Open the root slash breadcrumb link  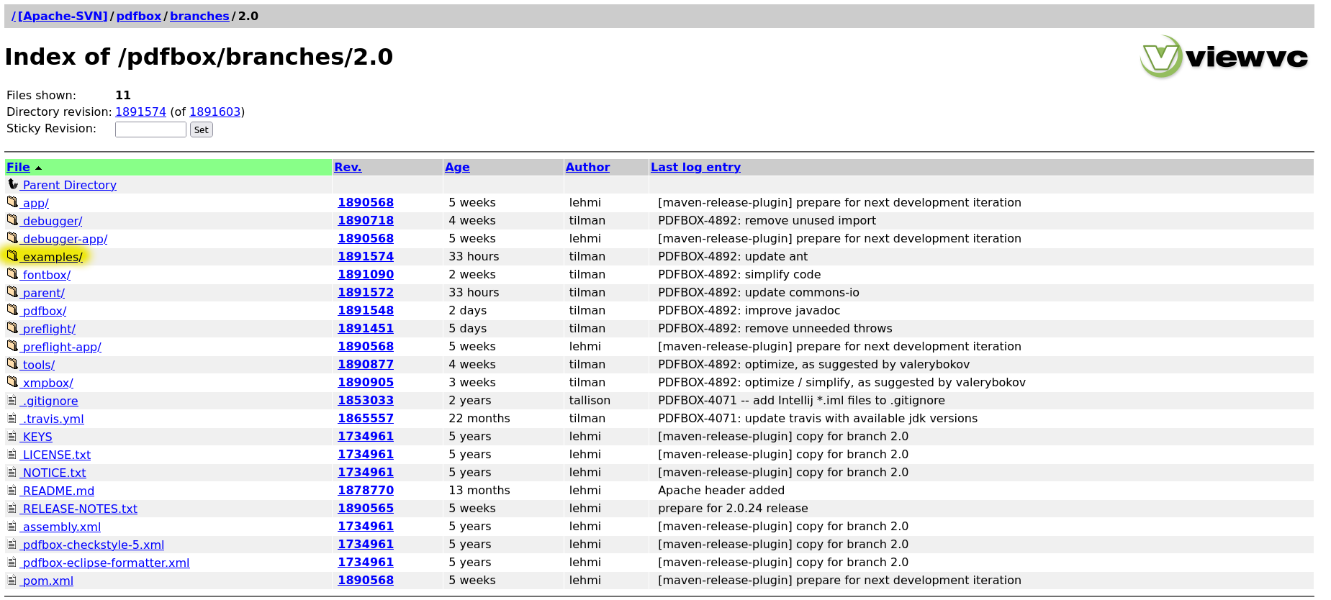click(x=14, y=16)
